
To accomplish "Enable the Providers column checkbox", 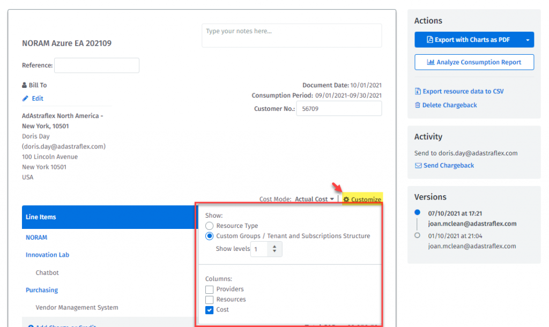I will (x=210, y=289).
